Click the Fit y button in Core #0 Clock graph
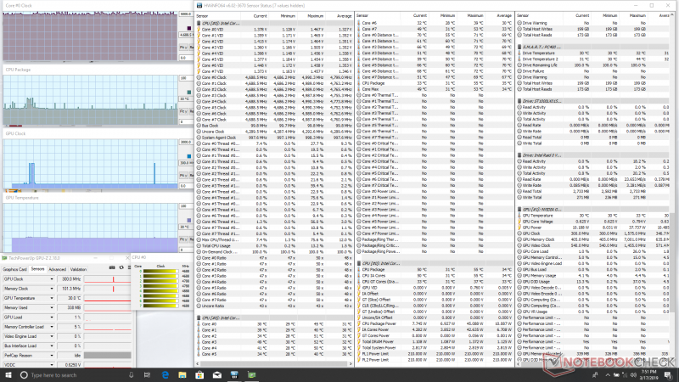The width and height of the screenshot is (679, 382). click(183, 48)
